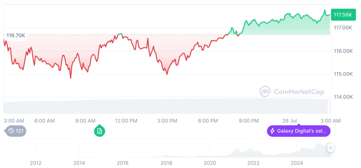Click the 114.00K price axis label
361x168 pixels.
pyautogui.click(x=342, y=97)
